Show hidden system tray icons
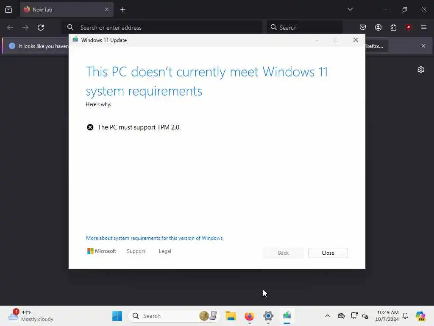434x326 pixels. point(328,316)
